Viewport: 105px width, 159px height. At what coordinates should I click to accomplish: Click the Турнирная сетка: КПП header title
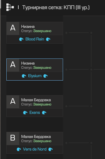click(x=56, y=7)
